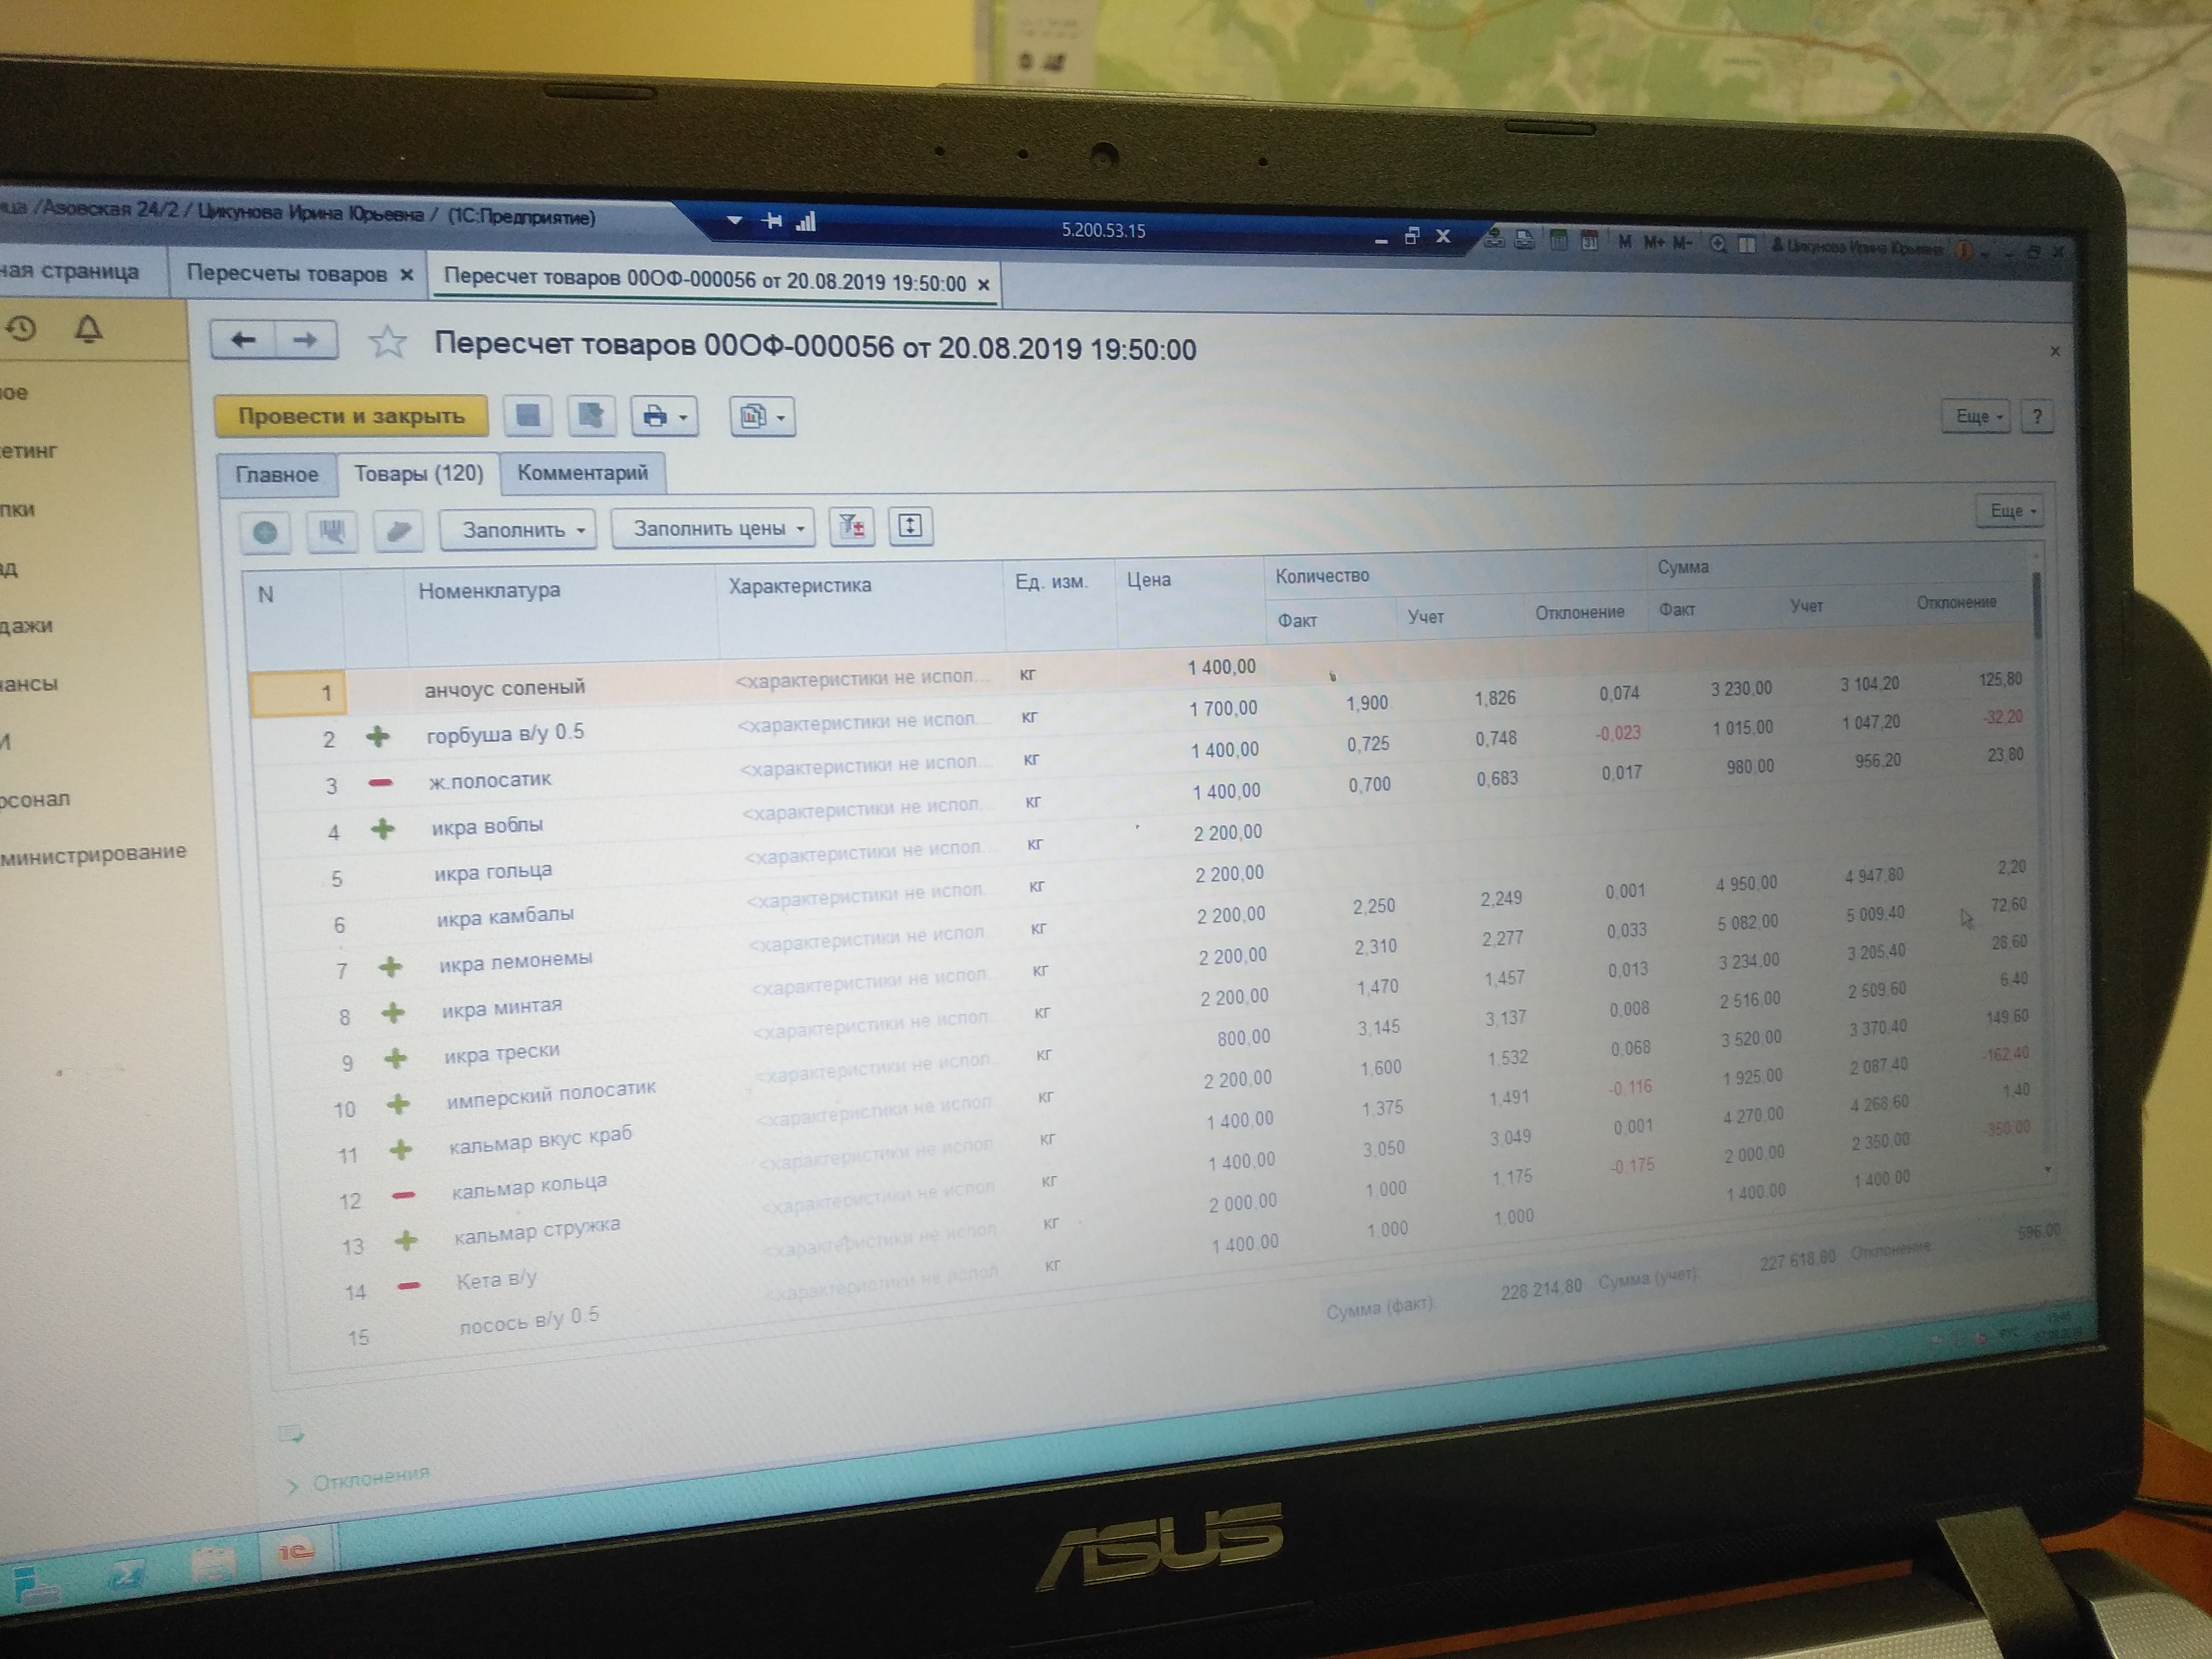Viewport: 2212px width, 1659px height.
Task: Select the анчоус соленый row cell
Action: tap(504, 688)
